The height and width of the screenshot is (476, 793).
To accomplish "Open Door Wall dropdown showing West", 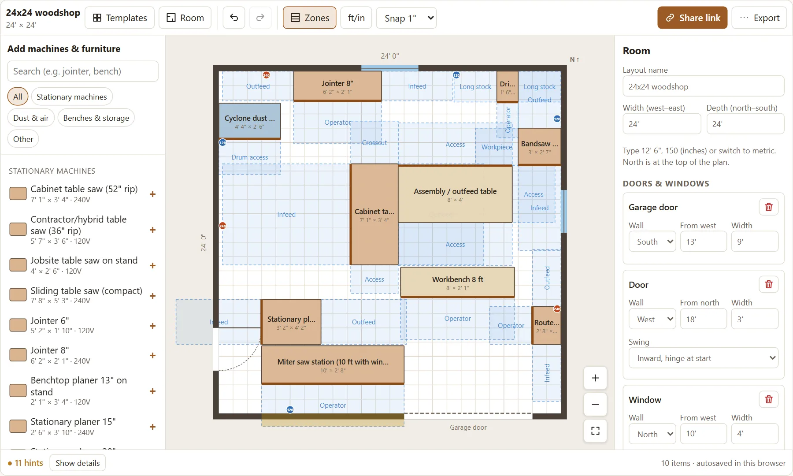I will 652,319.
